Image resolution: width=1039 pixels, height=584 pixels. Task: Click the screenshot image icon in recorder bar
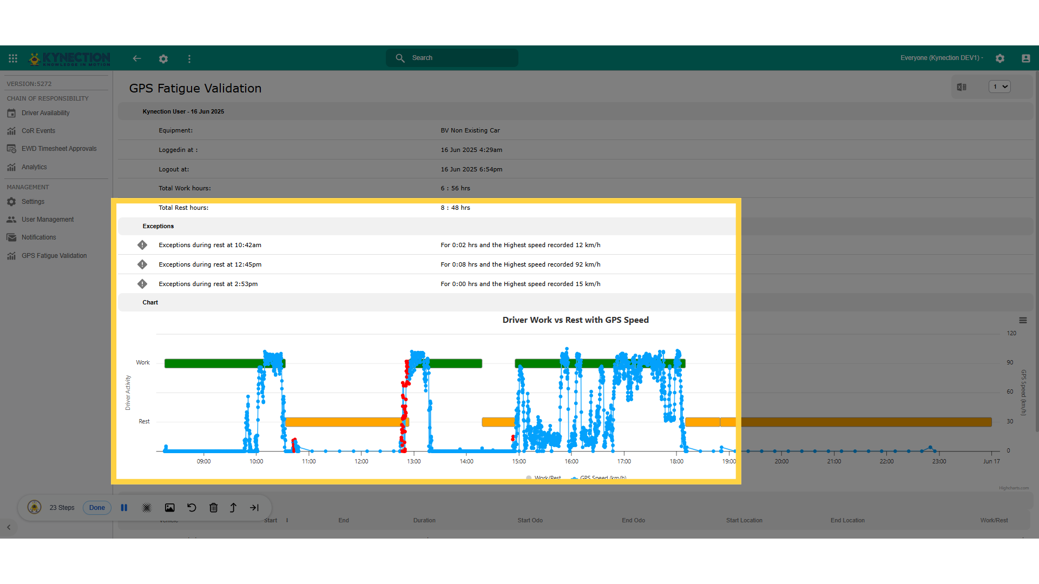click(170, 508)
